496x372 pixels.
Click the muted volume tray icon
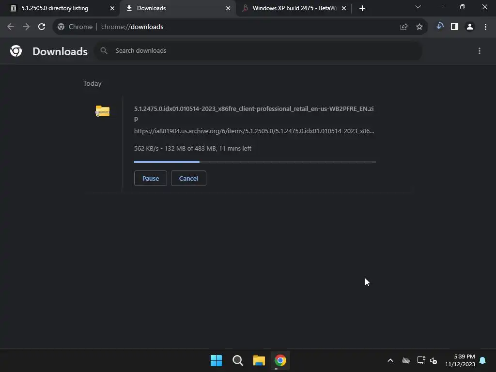click(x=434, y=360)
